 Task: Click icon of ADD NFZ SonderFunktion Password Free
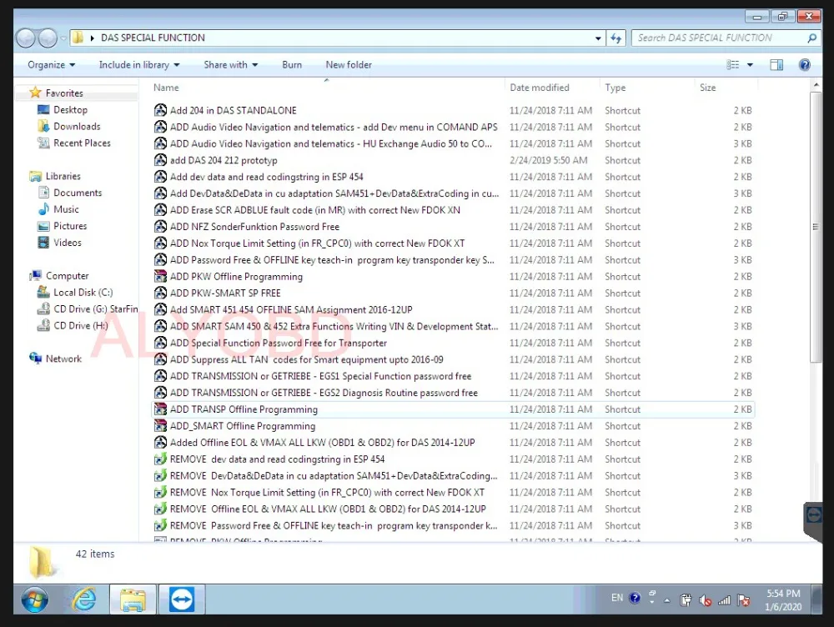click(160, 227)
